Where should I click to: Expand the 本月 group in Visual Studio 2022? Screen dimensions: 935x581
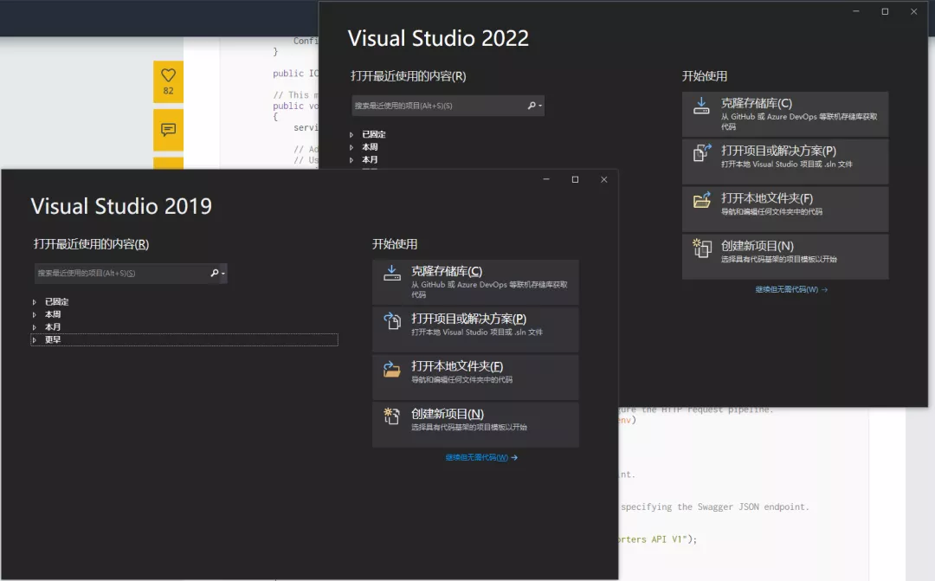[351, 160]
